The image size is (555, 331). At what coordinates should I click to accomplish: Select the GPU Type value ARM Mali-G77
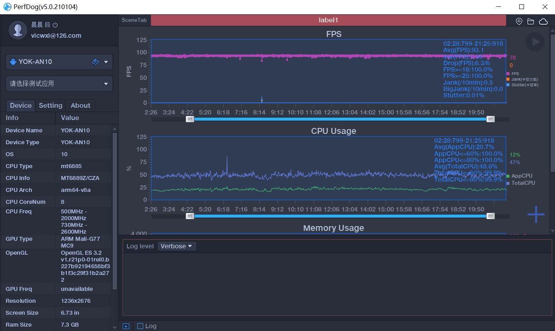click(x=80, y=242)
